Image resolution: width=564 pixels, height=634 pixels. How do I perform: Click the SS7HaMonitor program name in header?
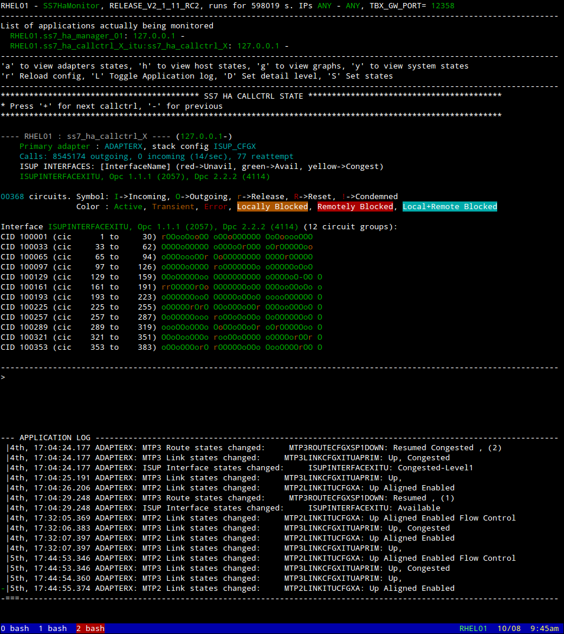(71, 6)
